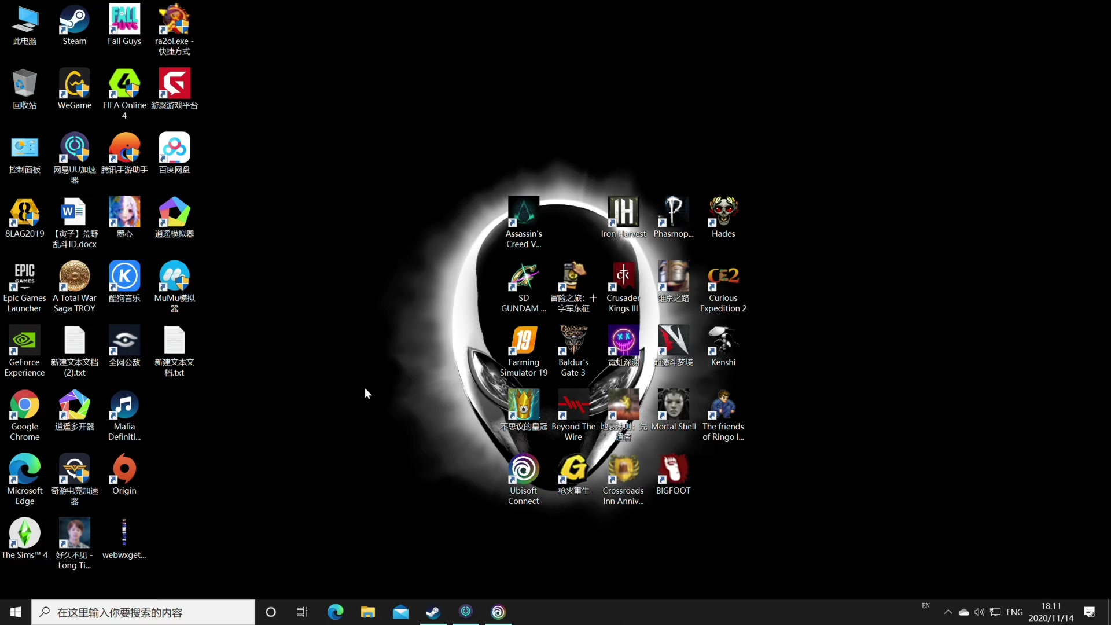Open the notification Action Center
The height and width of the screenshot is (625, 1111).
click(x=1090, y=612)
